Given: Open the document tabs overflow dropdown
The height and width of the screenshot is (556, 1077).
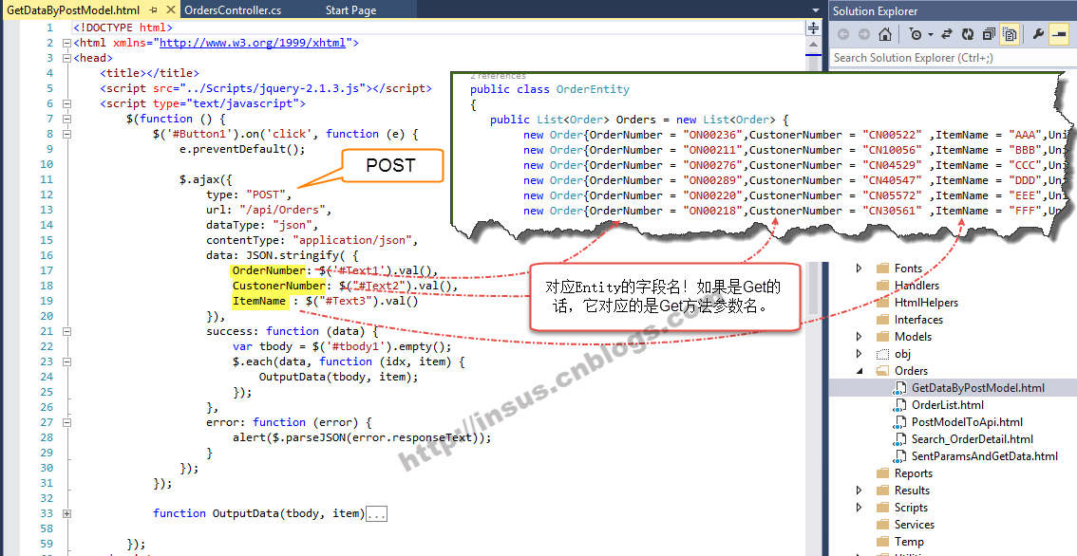Looking at the screenshot, I should (815, 11).
